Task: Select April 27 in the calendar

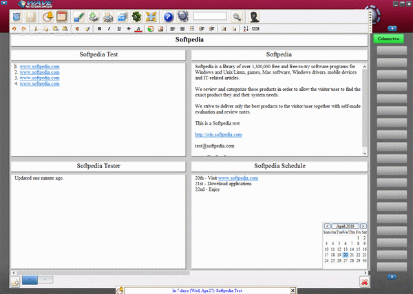Action: pos(346,260)
